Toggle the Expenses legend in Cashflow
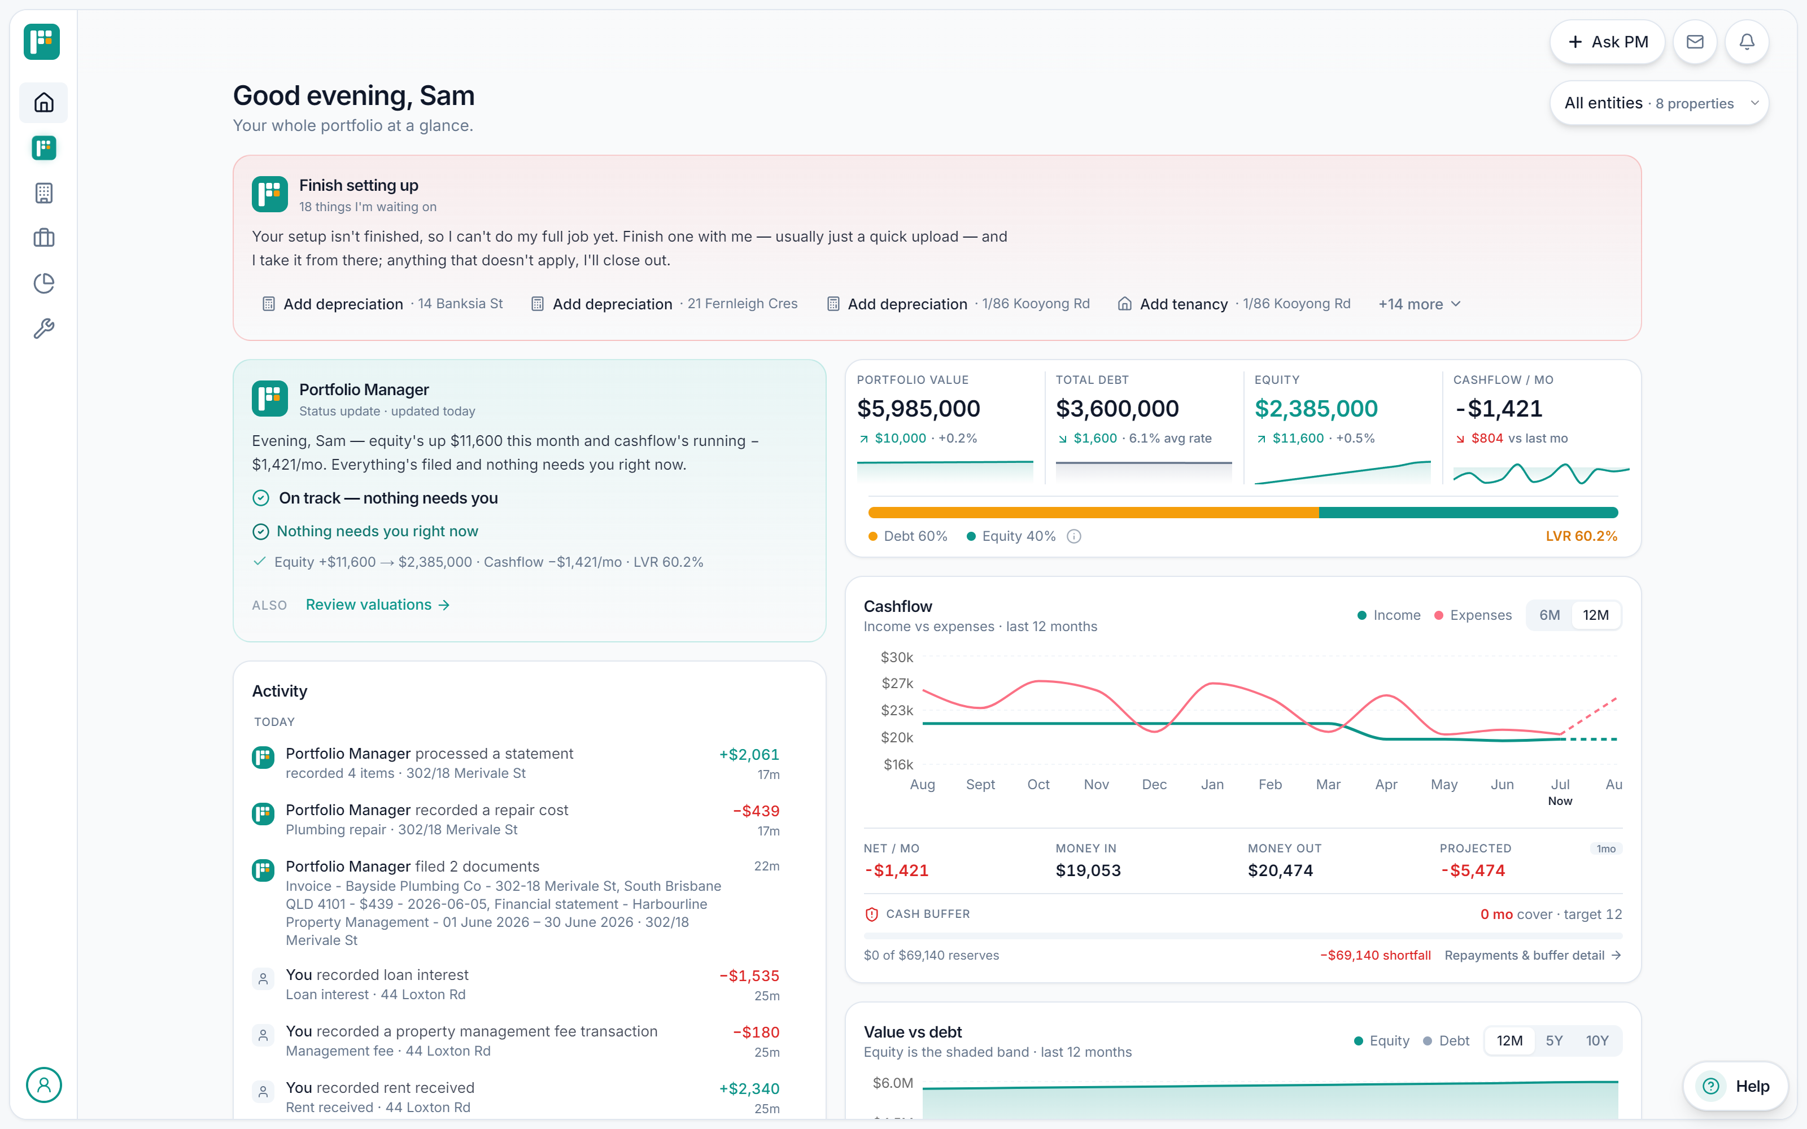The height and width of the screenshot is (1129, 1807). click(x=1473, y=615)
